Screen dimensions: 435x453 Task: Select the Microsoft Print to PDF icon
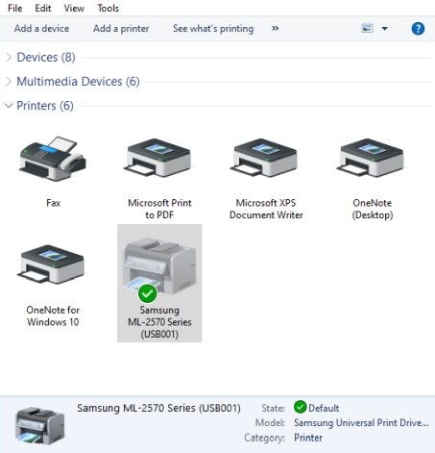[158, 158]
